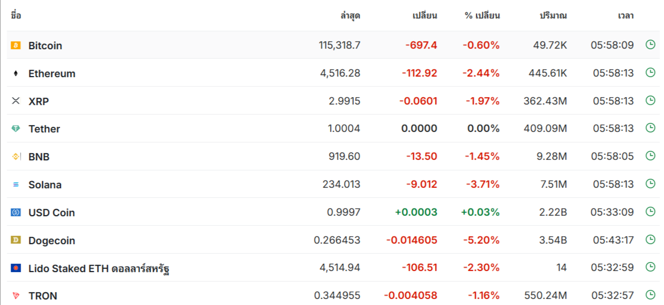This screenshot has width=664, height=305.
Task: Open the Bitcoin link
Action: [x=45, y=46]
